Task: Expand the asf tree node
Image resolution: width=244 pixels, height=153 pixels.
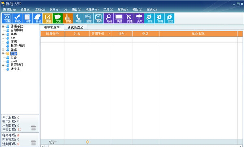Action: coord(3,38)
